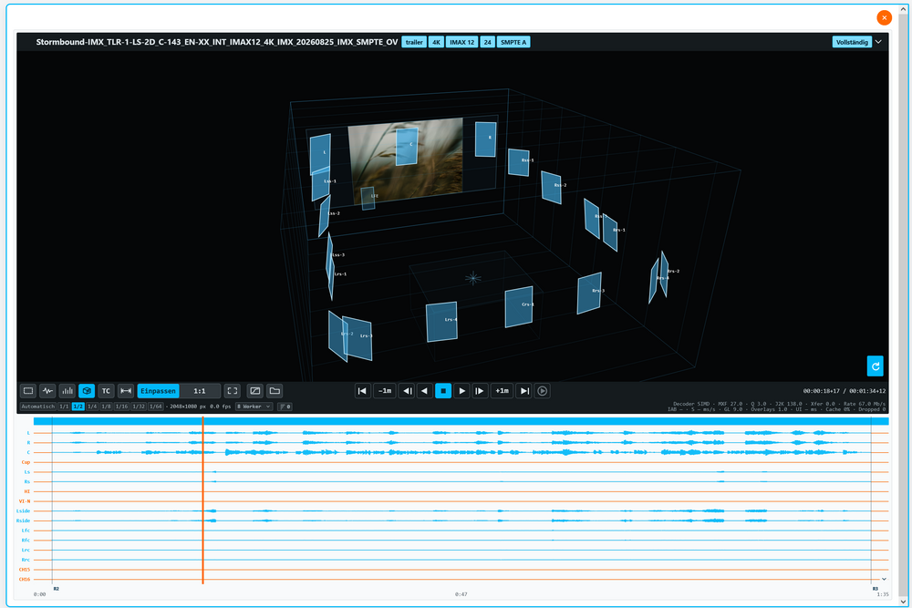The height and width of the screenshot is (608, 912).
Task: Jump to the last frame
Action: click(524, 391)
